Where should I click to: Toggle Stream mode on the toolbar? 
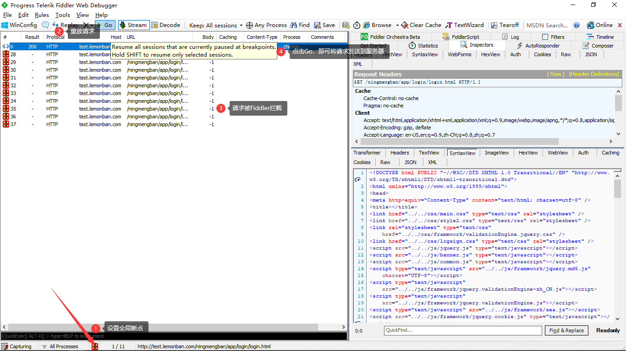pos(133,25)
